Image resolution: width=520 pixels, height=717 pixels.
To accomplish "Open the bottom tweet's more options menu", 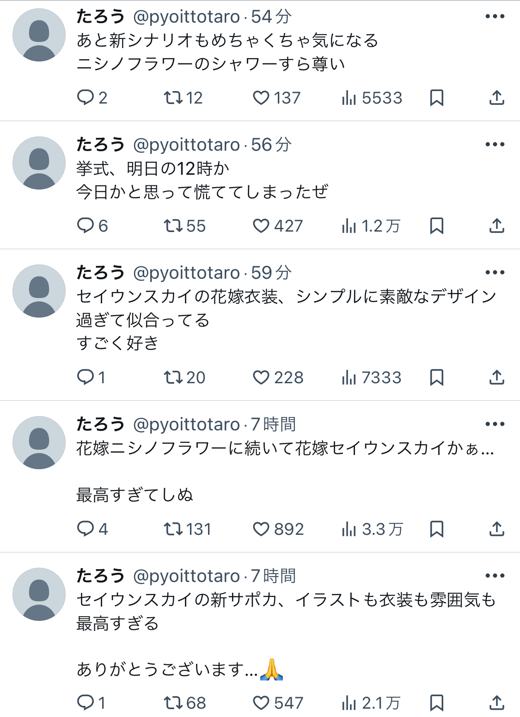I will point(495,576).
